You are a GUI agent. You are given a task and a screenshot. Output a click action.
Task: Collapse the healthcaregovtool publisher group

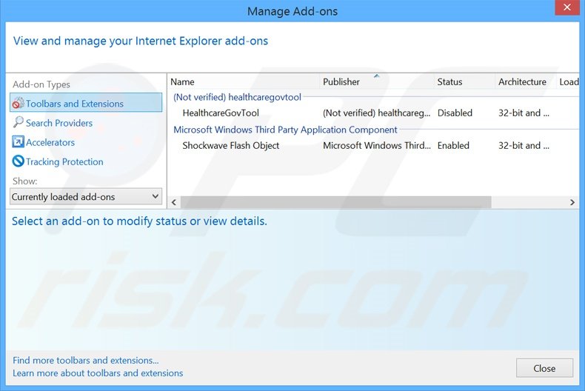click(237, 97)
